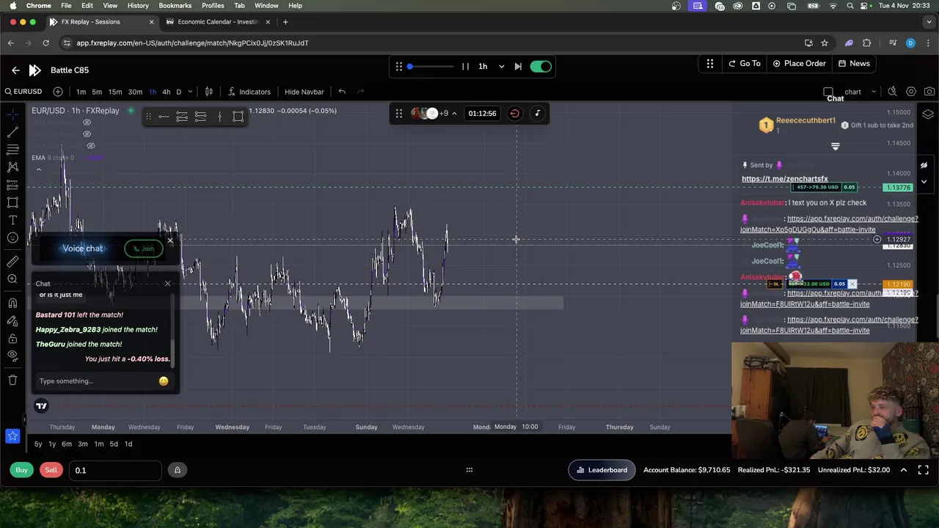
Task: Lock all drawing tools
Action: (12, 338)
